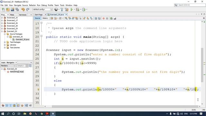206x116 pixels.
Task: Click the New Project toolbar icon
Action: click(8, 9)
